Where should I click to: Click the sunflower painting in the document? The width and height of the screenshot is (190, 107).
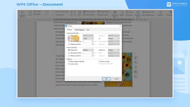(127, 70)
